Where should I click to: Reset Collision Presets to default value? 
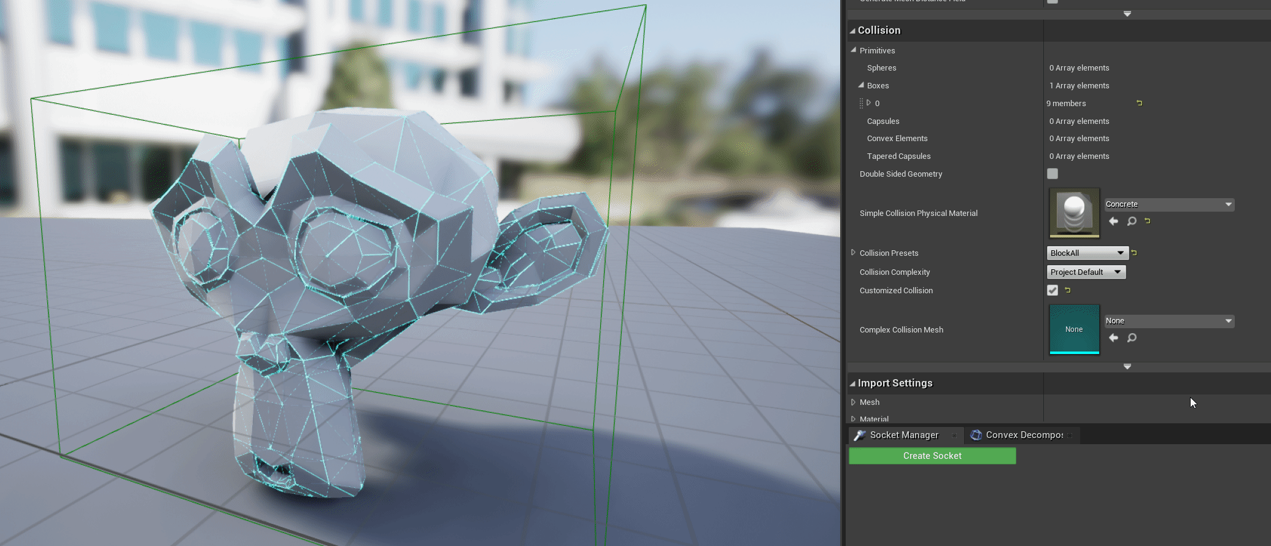1134,253
